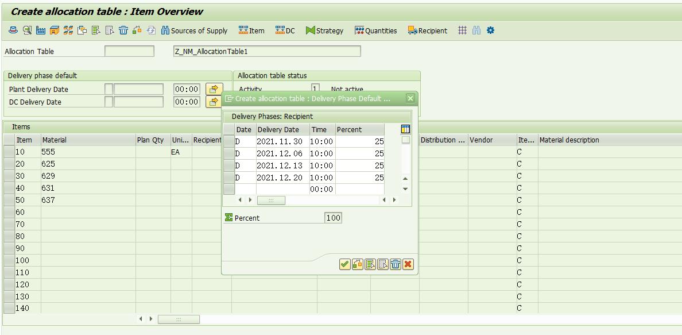
Task: Select item 10 row in Items table
Action: (x=9, y=152)
